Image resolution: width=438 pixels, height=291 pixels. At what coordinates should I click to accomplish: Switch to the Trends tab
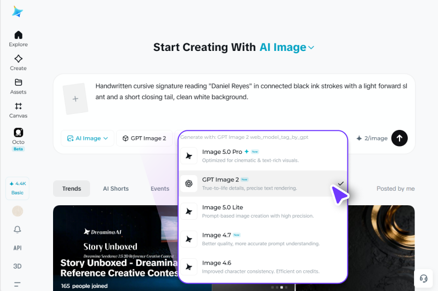71,189
